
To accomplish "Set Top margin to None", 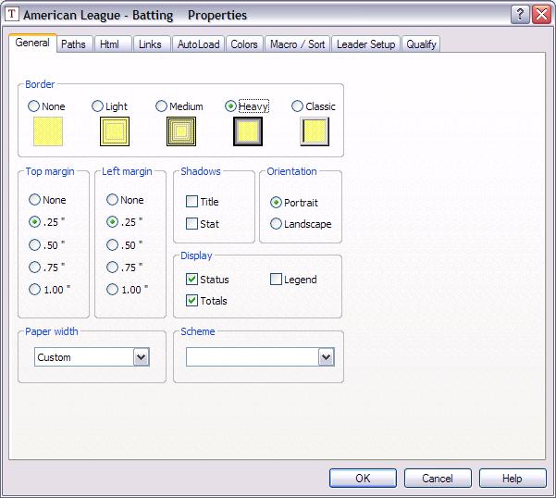I will [x=34, y=200].
